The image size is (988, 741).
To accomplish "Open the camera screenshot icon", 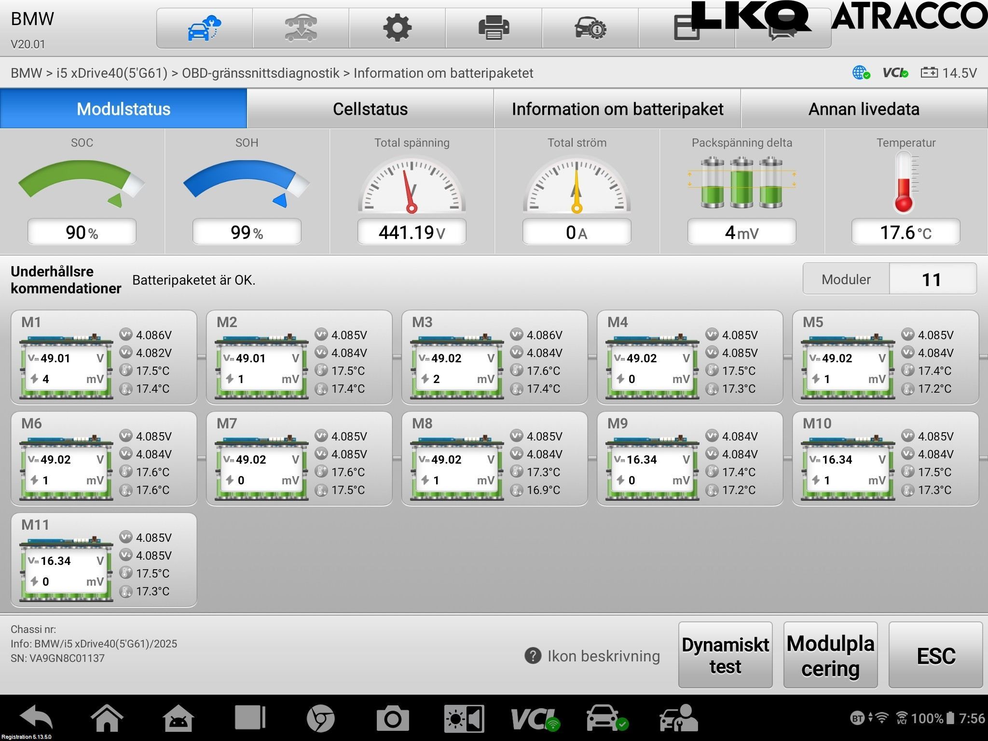I will pyautogui.click(x=393, y=719).
